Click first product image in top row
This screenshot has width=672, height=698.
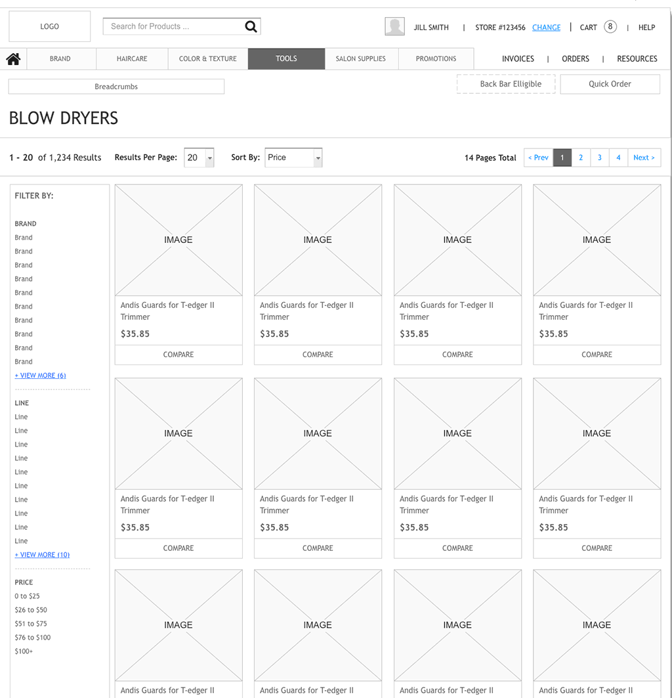178,240
